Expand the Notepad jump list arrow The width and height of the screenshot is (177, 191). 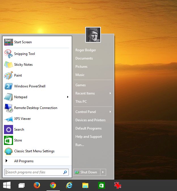[x=68, y=97]
